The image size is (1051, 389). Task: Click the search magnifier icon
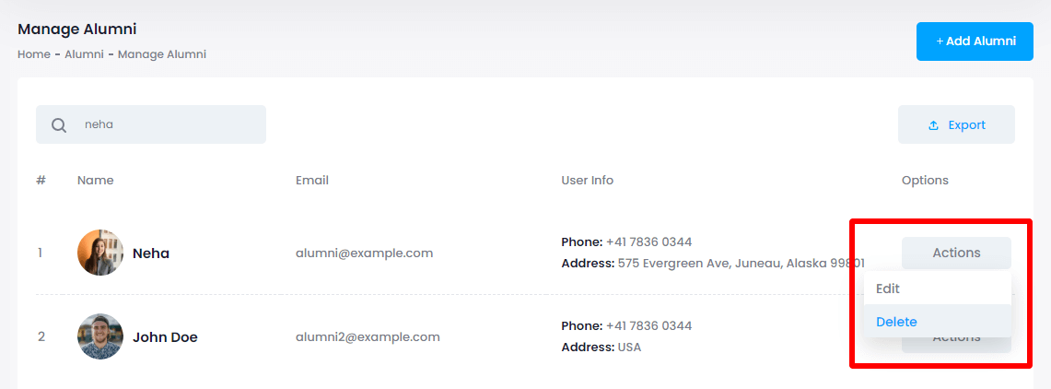pyautogui.click(x=59, y=125)
